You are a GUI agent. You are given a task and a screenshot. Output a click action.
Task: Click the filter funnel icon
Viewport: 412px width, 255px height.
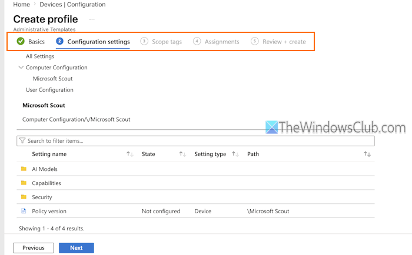coord(22,141)
